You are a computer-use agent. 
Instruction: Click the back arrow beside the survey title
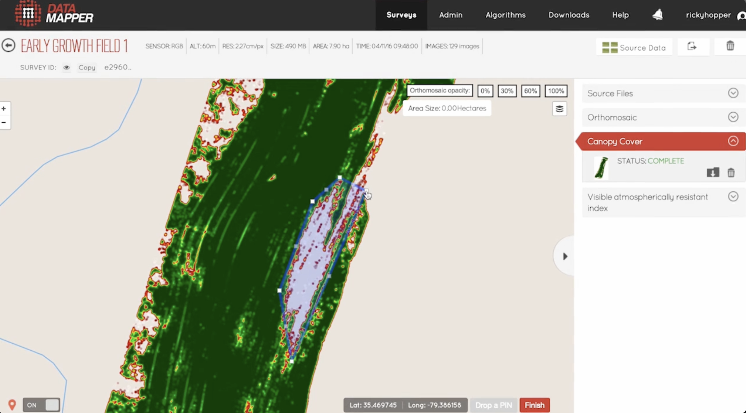tap(8, 45)
